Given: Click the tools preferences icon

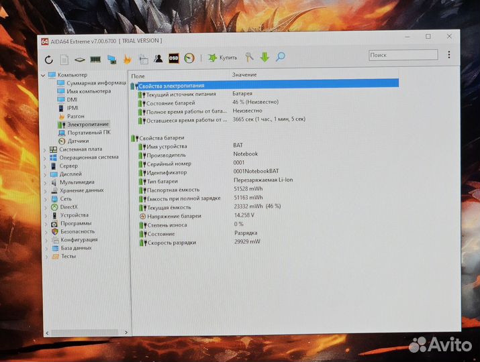Looking at the screenshot, I should point(249,57).
